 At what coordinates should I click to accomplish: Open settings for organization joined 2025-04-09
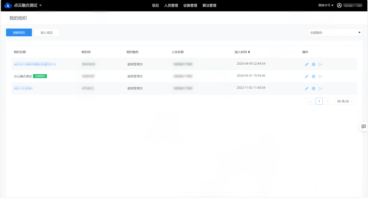313,64
